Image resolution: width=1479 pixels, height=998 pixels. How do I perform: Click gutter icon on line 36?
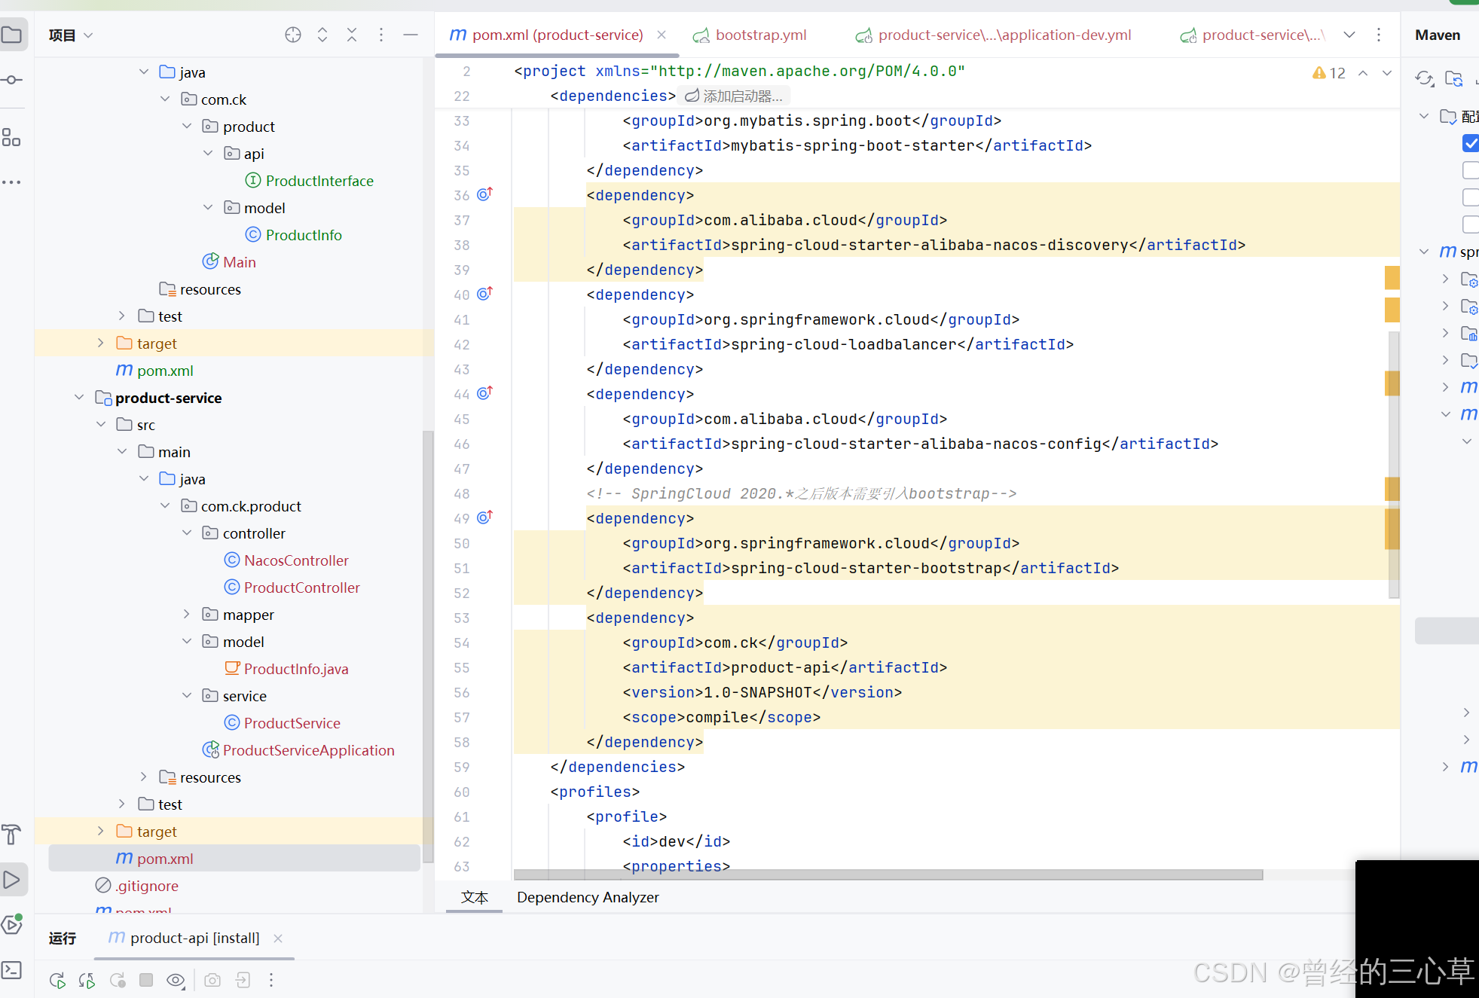tap(484, 194)
